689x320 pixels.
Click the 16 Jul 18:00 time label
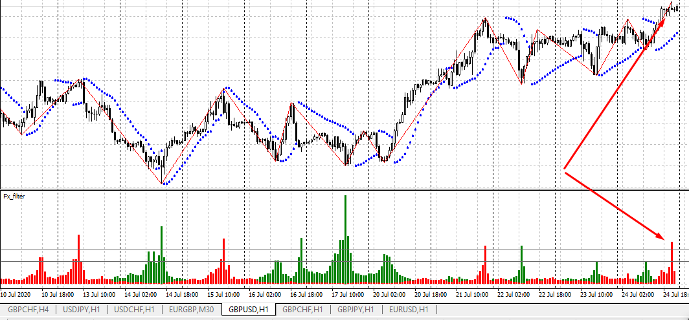[308, 293]
